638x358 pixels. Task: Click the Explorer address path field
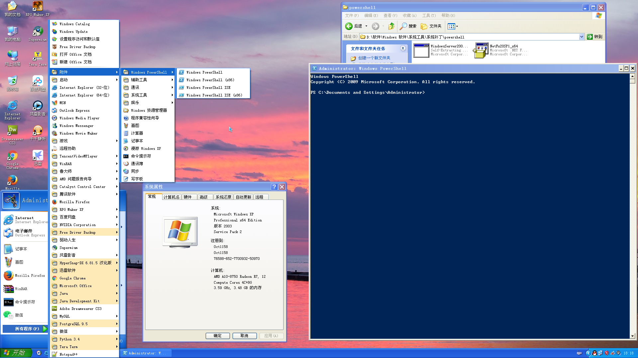coord(469,37)
